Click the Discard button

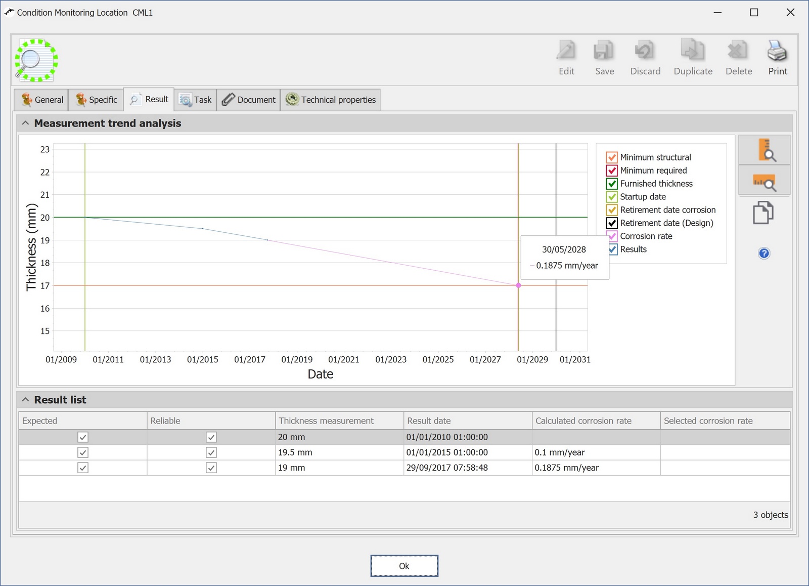point(645,58)
